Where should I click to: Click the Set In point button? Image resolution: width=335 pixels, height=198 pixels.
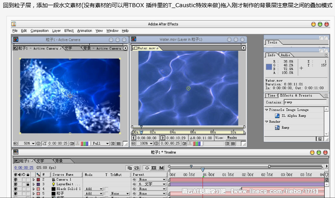click(134, 138)
